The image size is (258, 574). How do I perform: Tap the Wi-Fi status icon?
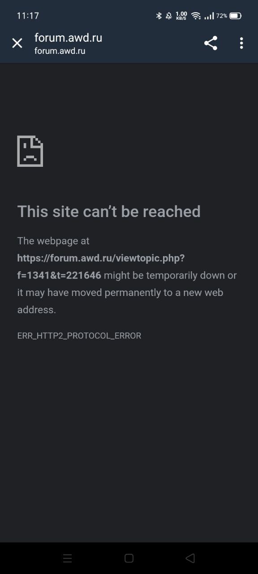[x=196, y=16]
